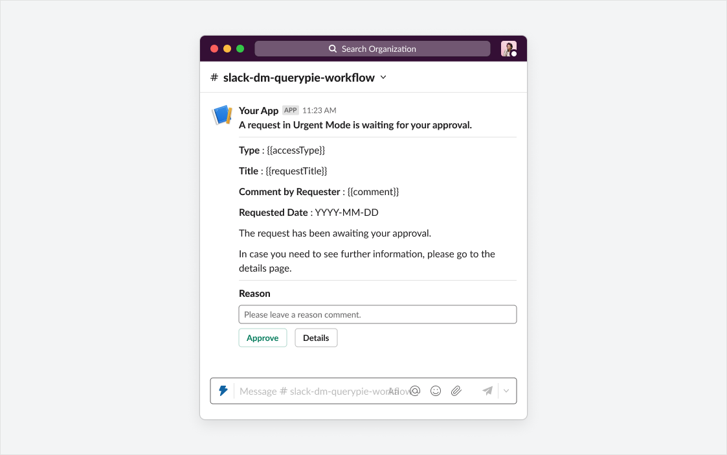
Task: Click the Your App sender name
Action: click(x=258, y=110)
